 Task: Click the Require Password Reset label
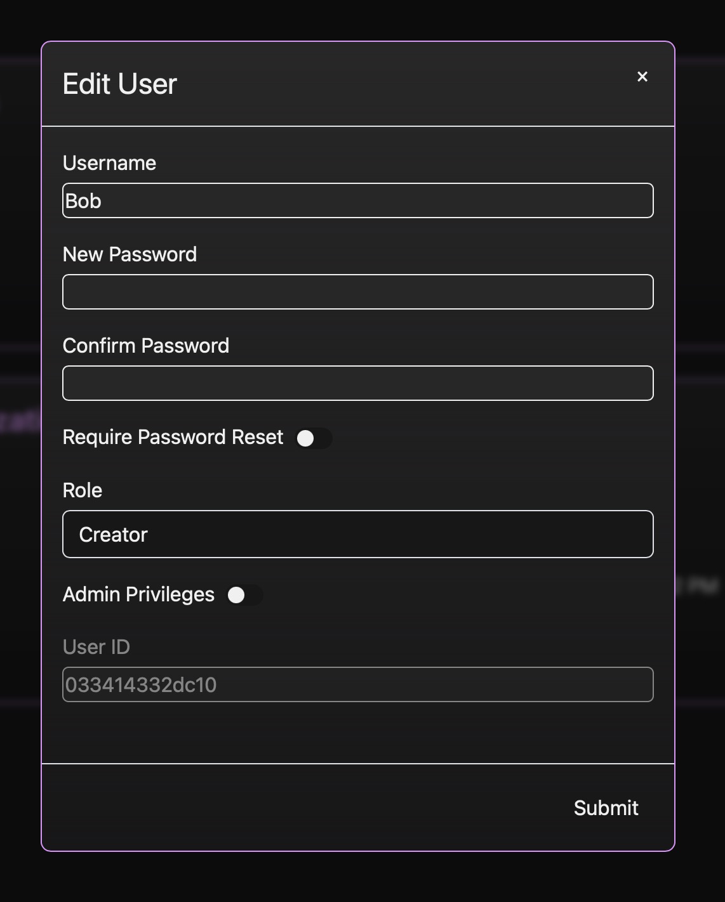[173, 437]
